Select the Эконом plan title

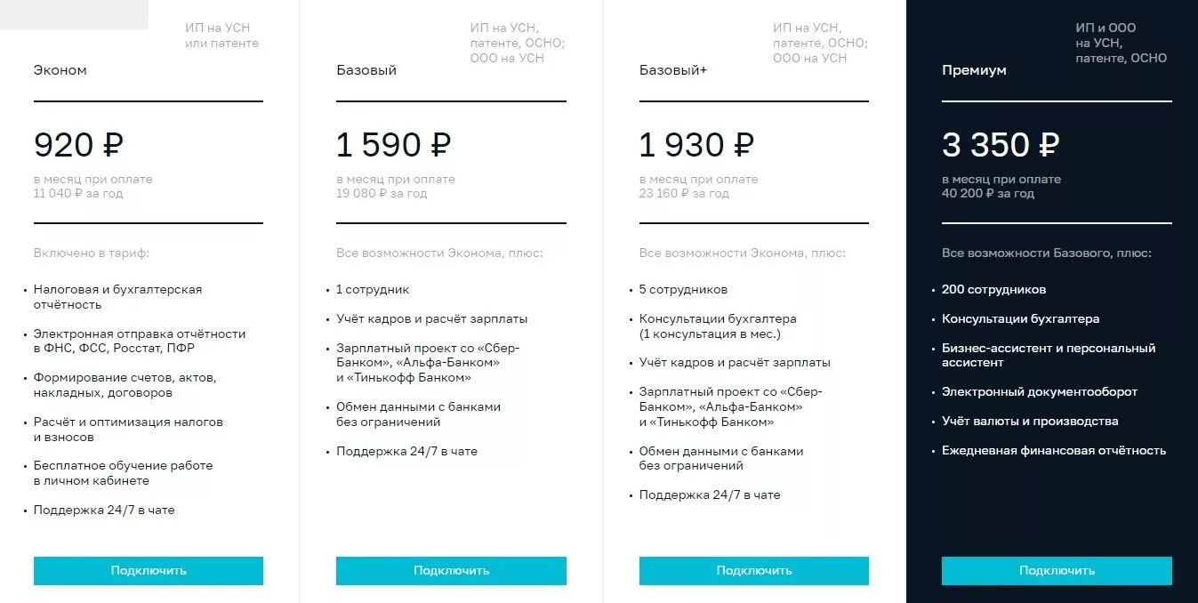click(60, 70)
